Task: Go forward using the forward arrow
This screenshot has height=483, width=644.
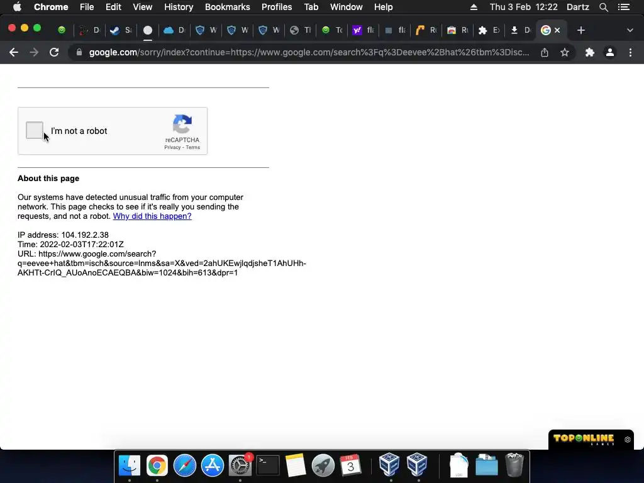Action: 34,52
